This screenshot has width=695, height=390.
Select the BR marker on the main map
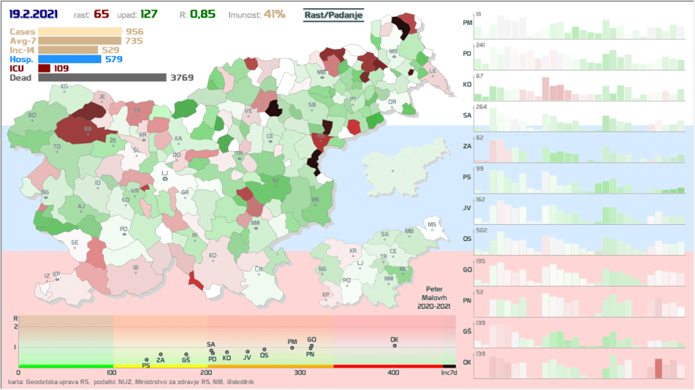pos(315,200)
